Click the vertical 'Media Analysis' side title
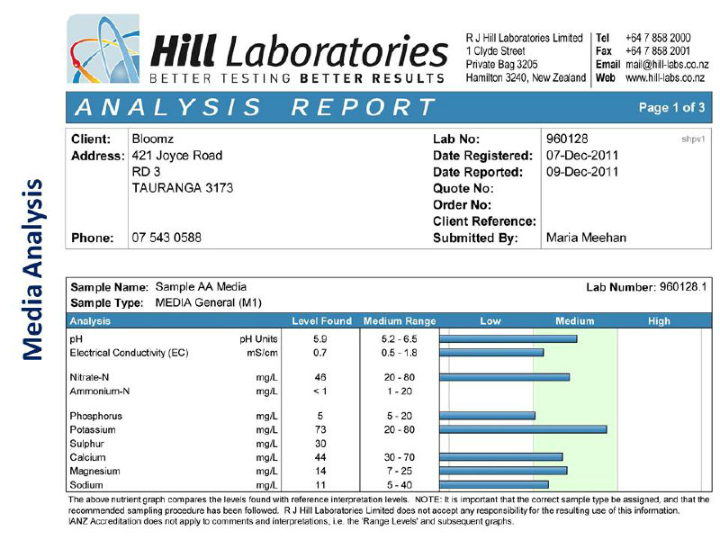Viewport: 720px width, 540px height. (x=33, y=269)
